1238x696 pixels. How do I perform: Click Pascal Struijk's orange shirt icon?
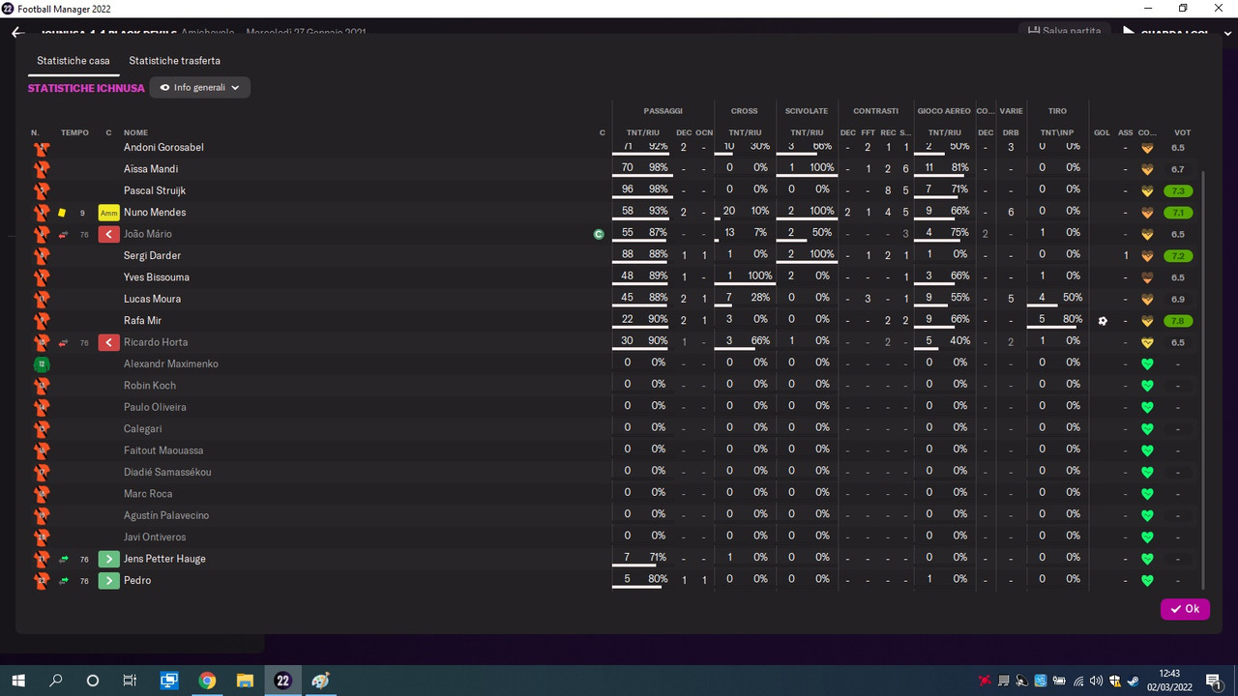pos(41,190)
